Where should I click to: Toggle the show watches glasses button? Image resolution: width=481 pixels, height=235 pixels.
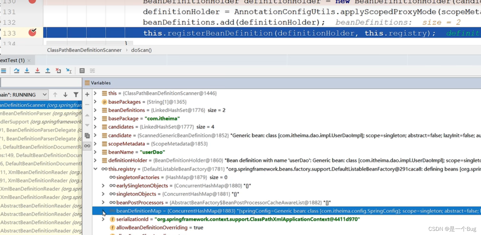[x=87, y=146]
